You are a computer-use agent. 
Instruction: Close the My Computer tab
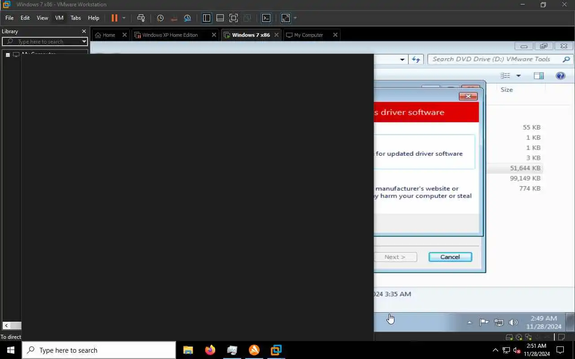tap(335, 35)
